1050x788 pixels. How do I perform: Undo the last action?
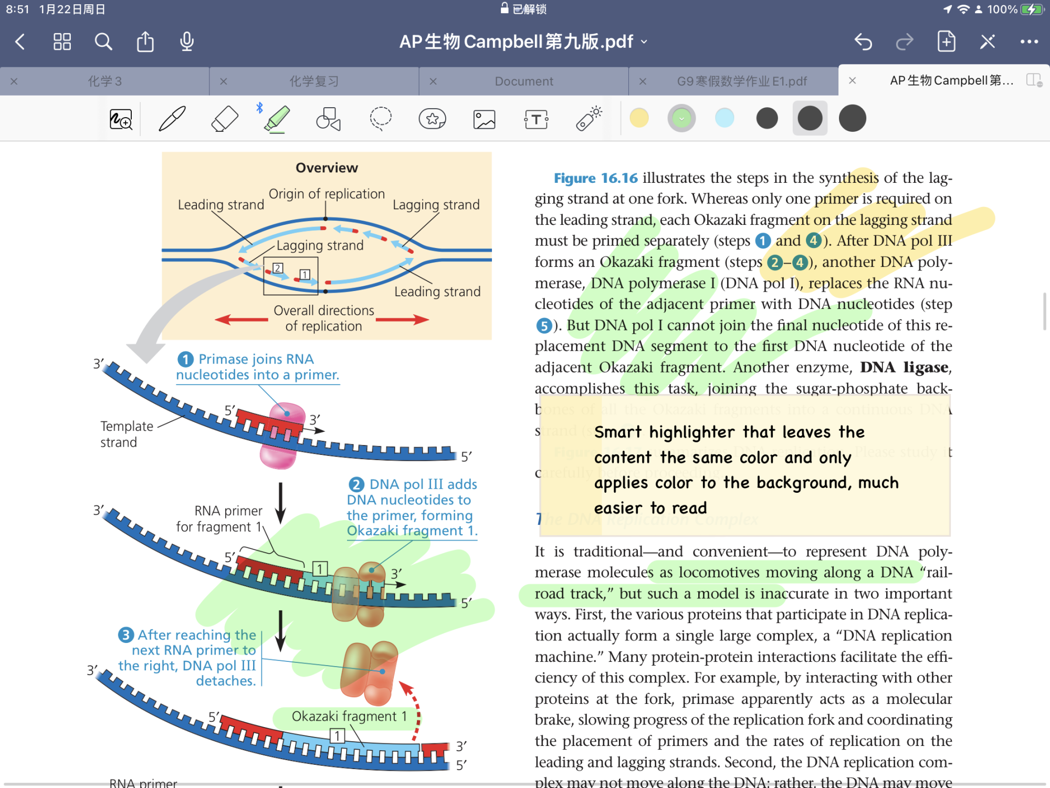(x=863, y=42)
